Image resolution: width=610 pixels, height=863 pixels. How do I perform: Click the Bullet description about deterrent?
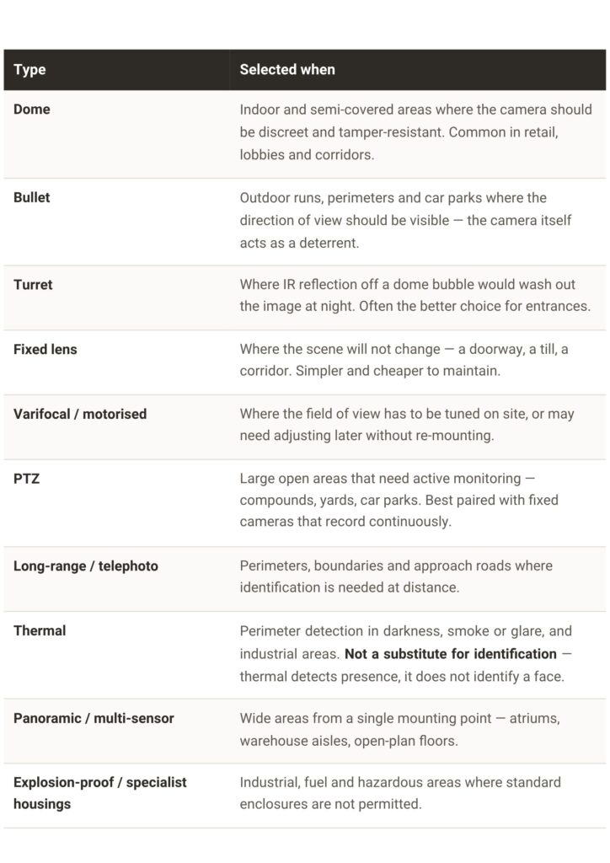click(405, 220)
